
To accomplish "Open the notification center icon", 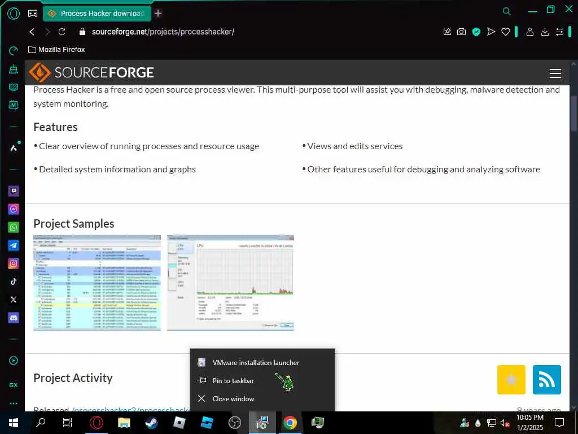I will [559, 423].
